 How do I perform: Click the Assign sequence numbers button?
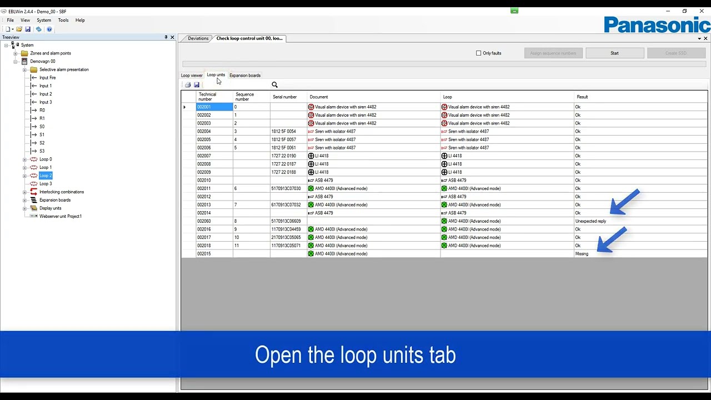(x=553, y=53)
